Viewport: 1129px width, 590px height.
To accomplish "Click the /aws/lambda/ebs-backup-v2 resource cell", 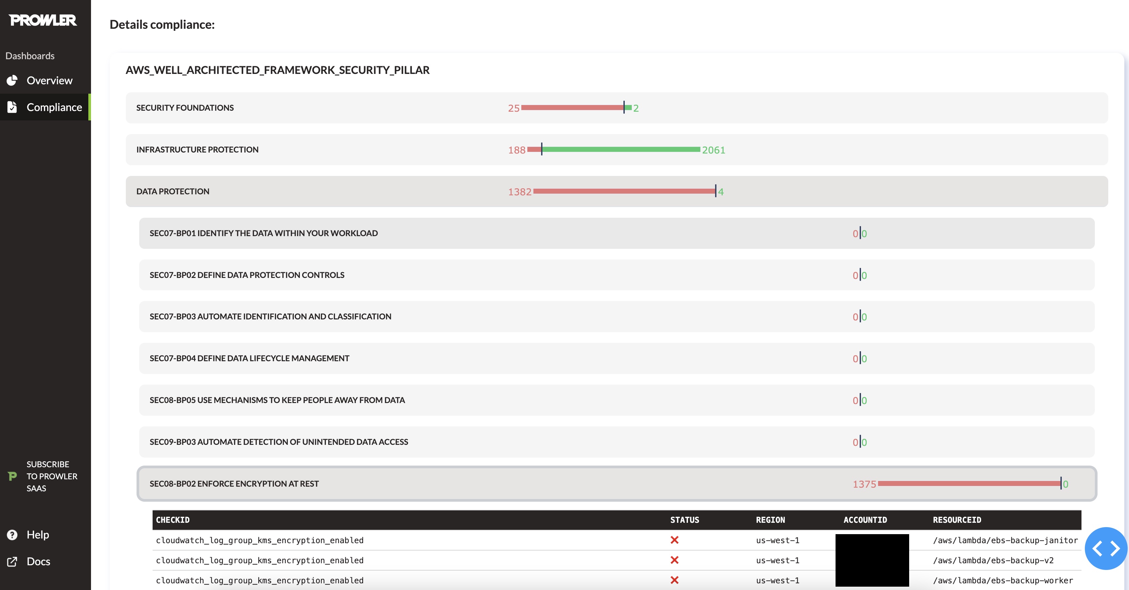I will 993,561.
